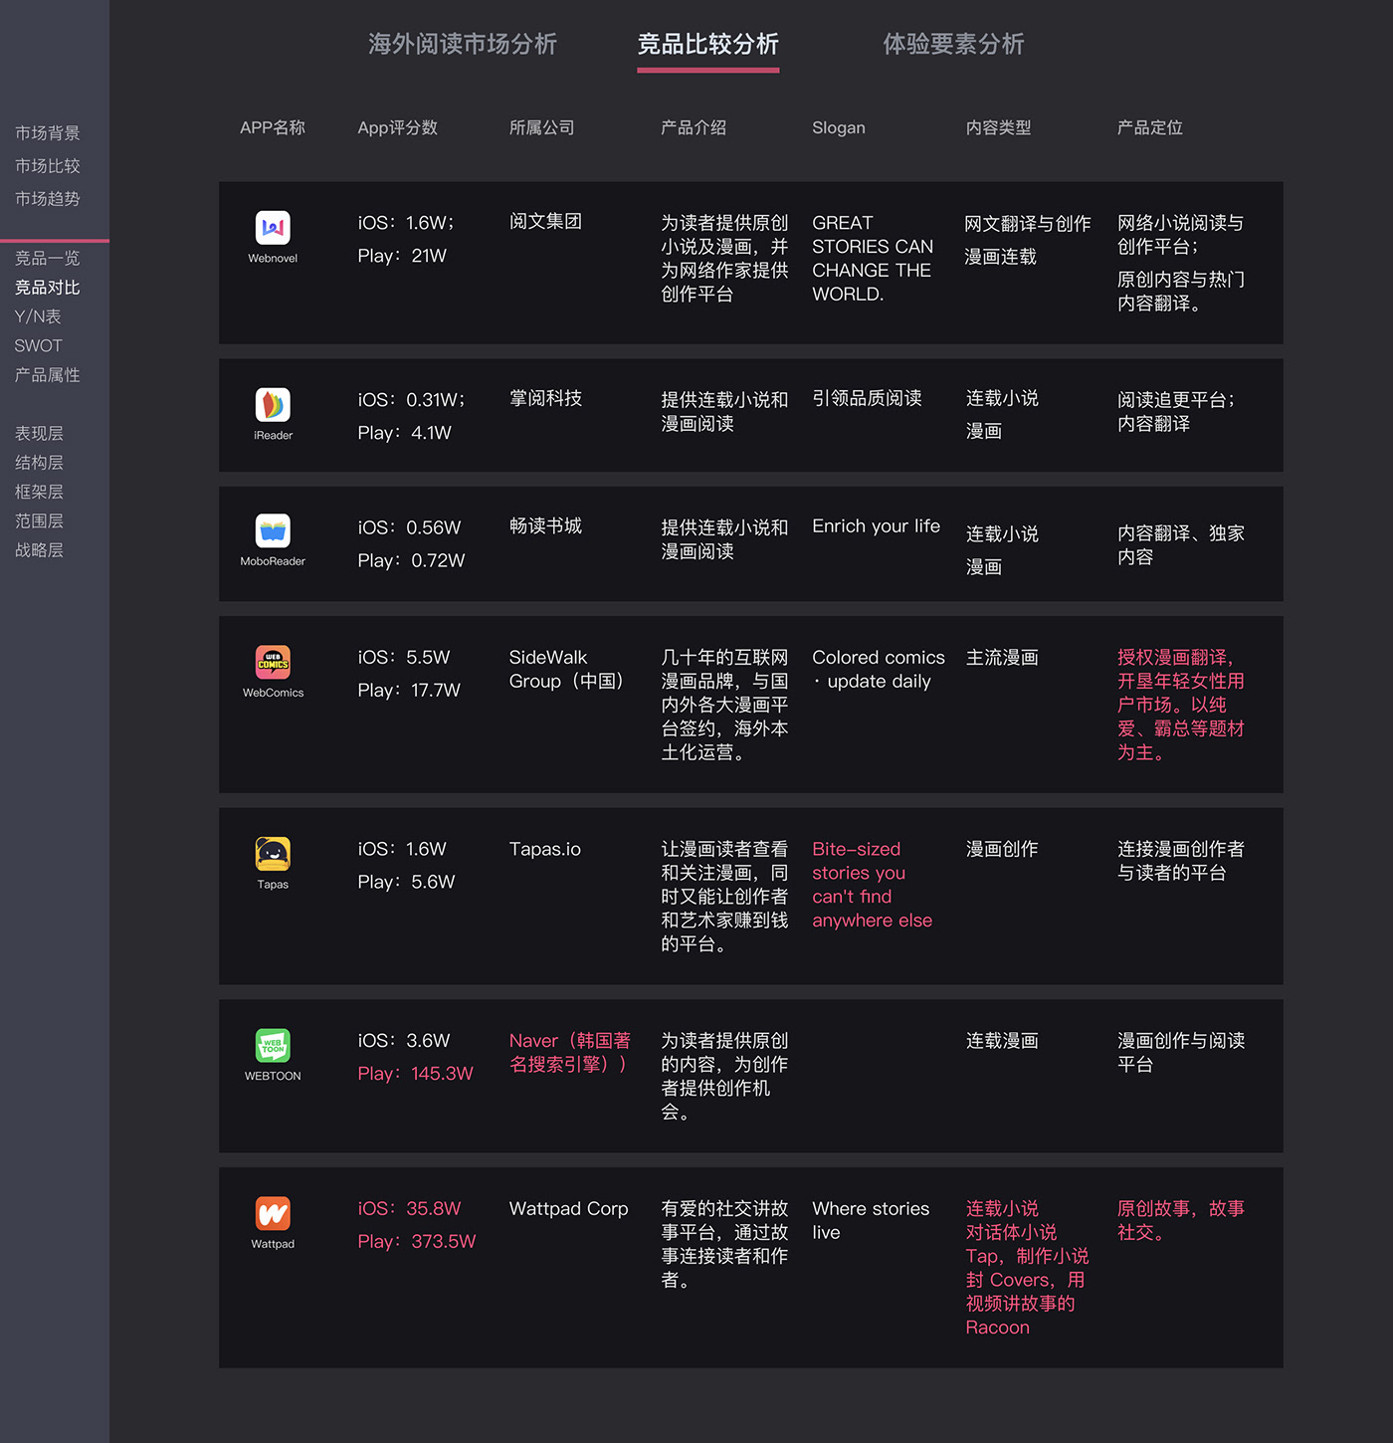
Task: Go to 市场背景 in sidebar
Action: tap(47, 133)
